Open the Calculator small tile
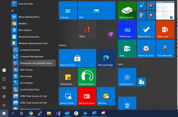178x117 pixels. 141,15
